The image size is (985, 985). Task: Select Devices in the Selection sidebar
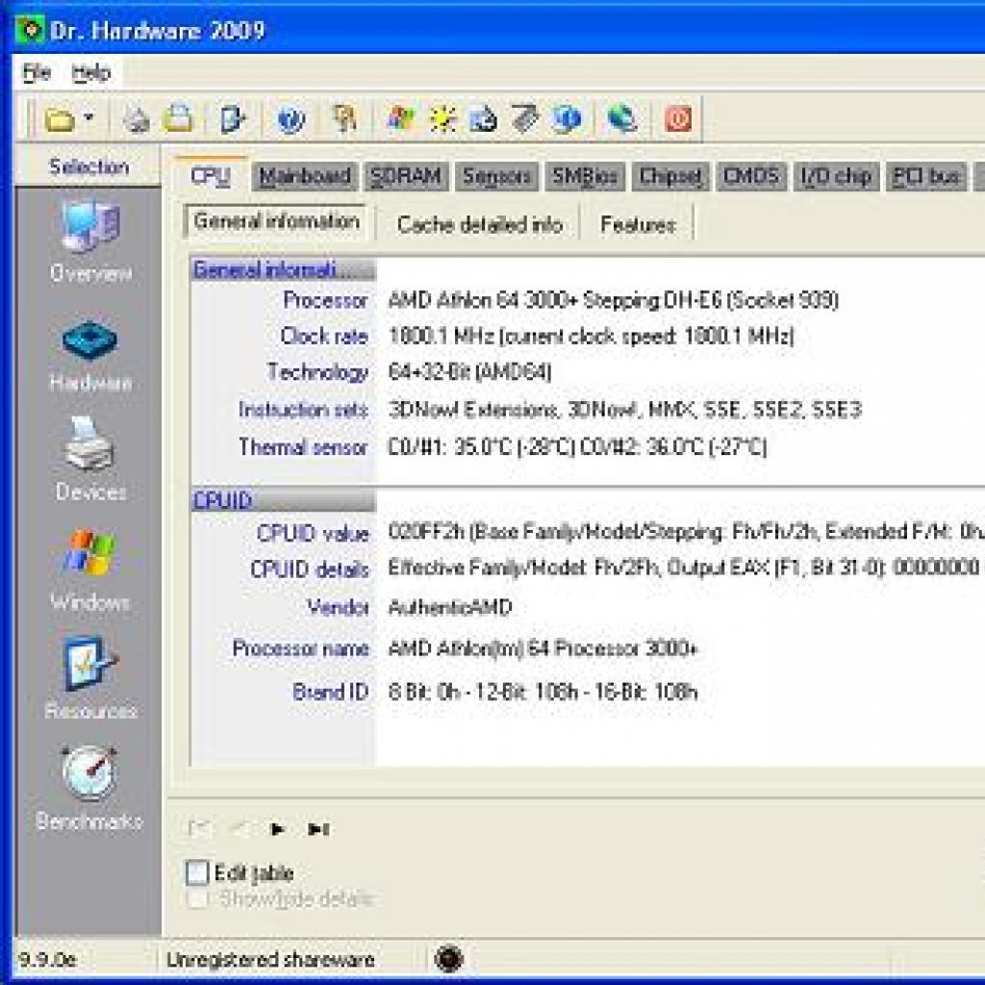[90, 459]
